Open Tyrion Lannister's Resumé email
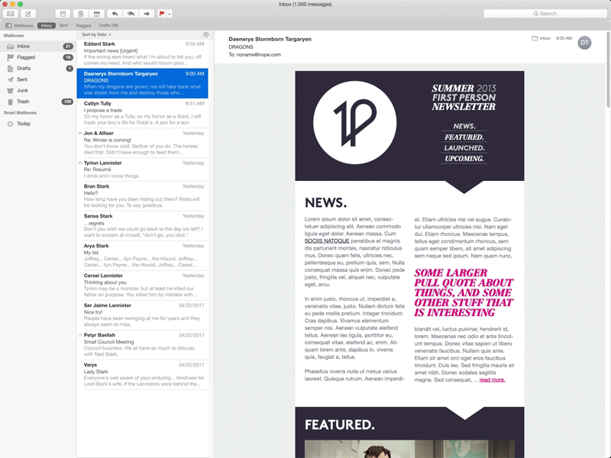 point(143,169)
